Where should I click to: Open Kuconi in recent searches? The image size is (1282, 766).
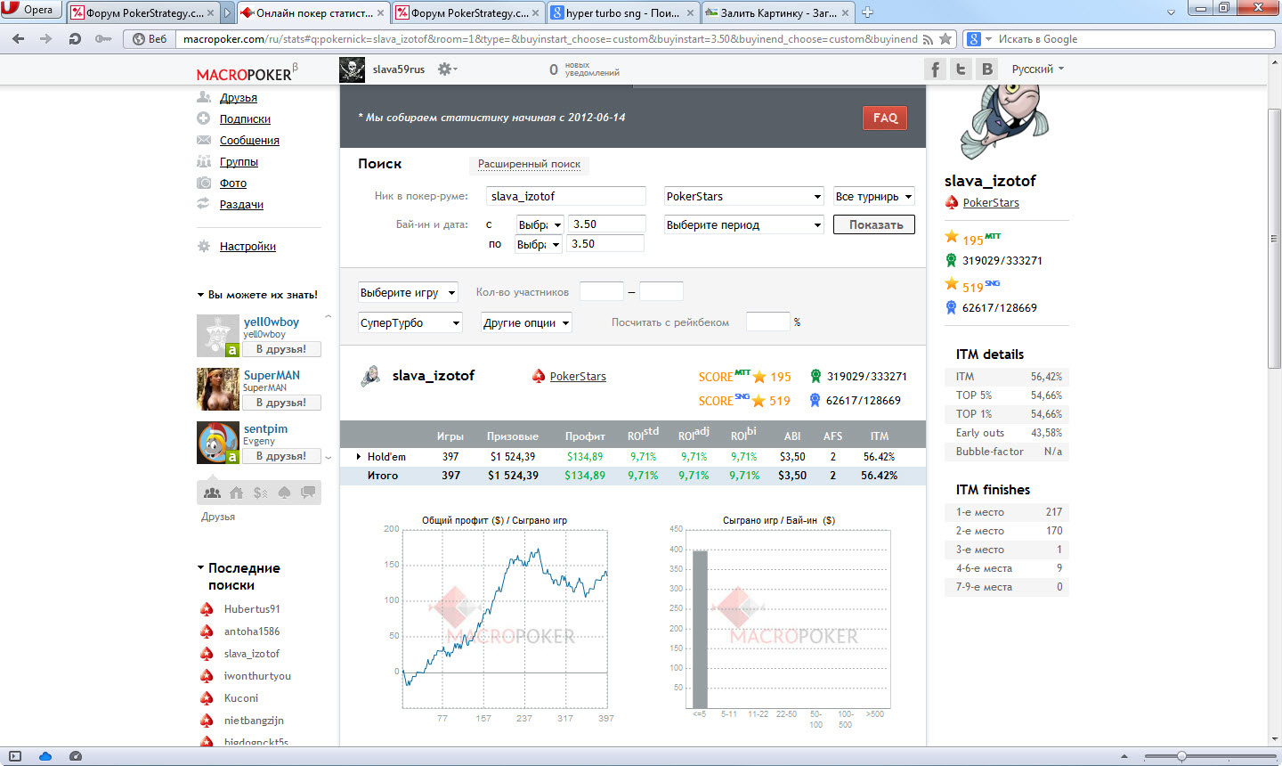240,698
